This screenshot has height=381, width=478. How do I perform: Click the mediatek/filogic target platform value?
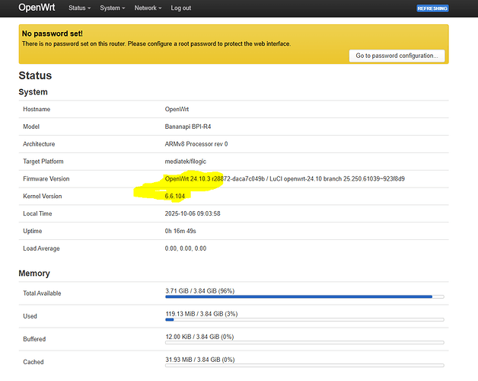(x=190, y=162)
